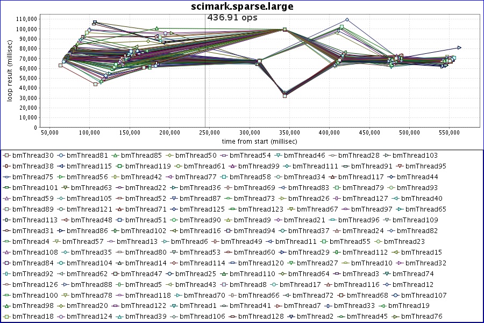Click the bmThread18 legend marker icon
The width and height of the screenshot is (484, 323).
click(x=6, y=317)
